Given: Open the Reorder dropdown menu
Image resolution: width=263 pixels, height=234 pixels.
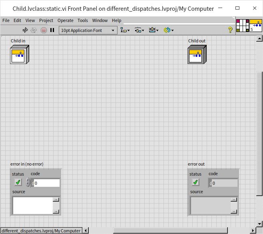Looking at the screenshot, I should coord(168,30).
